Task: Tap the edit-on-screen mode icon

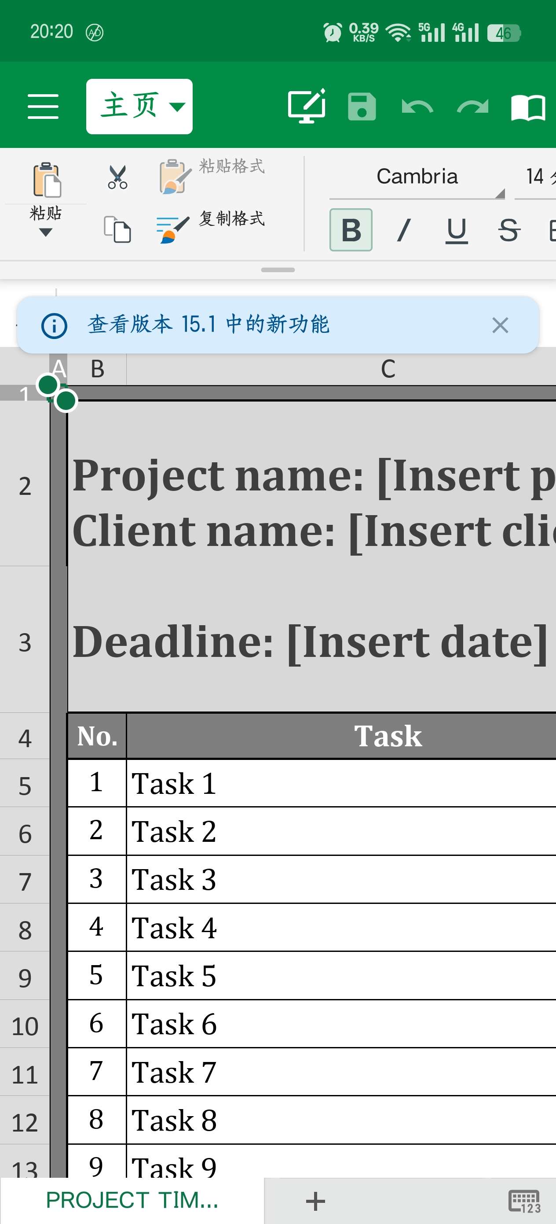Action: pyautogui.click(x=307, y=106)
